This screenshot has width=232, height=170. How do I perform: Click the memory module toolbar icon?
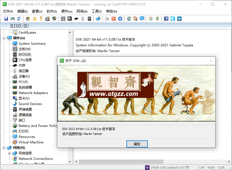[76, 19]
